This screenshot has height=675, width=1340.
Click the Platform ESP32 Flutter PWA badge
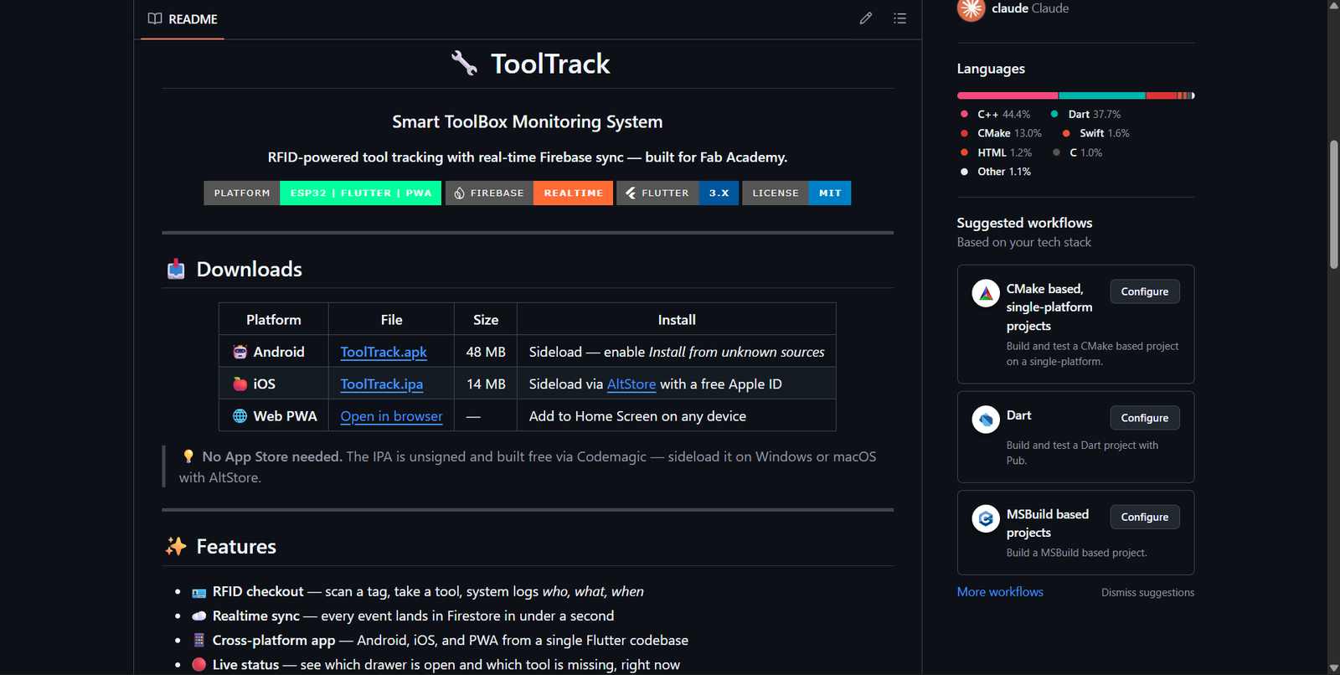pos(322,193)
